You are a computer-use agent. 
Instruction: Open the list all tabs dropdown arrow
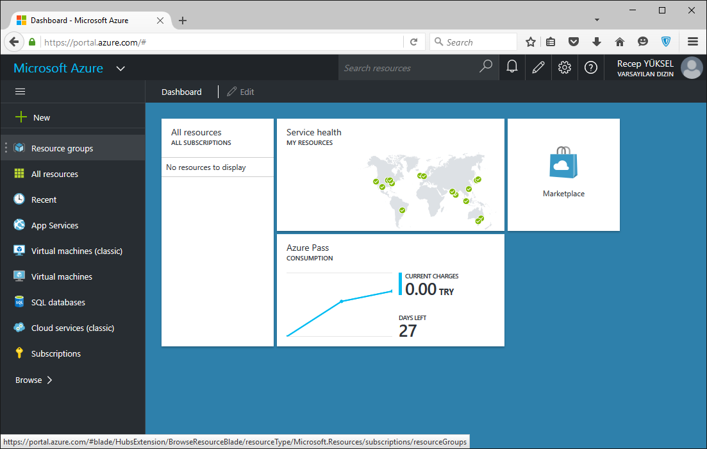pos(597,20)
